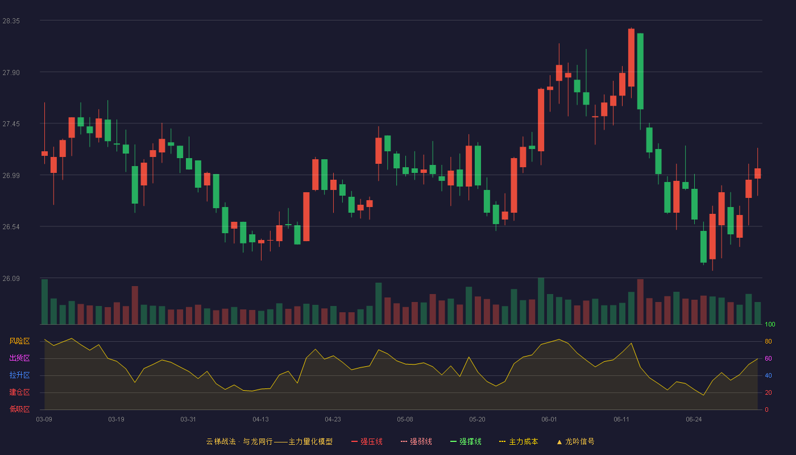Click the 06-01 date label
796x455 pixels.
549,419
